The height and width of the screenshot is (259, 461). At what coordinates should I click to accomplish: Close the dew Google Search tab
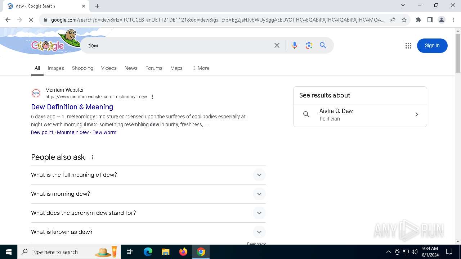(84, 6)
